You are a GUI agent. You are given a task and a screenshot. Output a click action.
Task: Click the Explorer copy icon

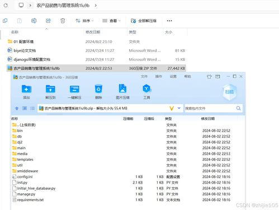pos(5,21)
